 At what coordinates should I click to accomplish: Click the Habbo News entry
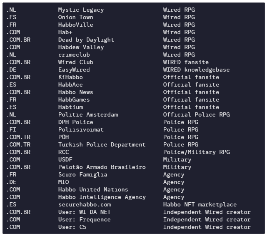click(76, 92)
